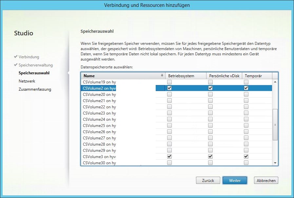
Task: Enable Persönliche vDisk for CSVolume20
Action: (x=210, y=94)
